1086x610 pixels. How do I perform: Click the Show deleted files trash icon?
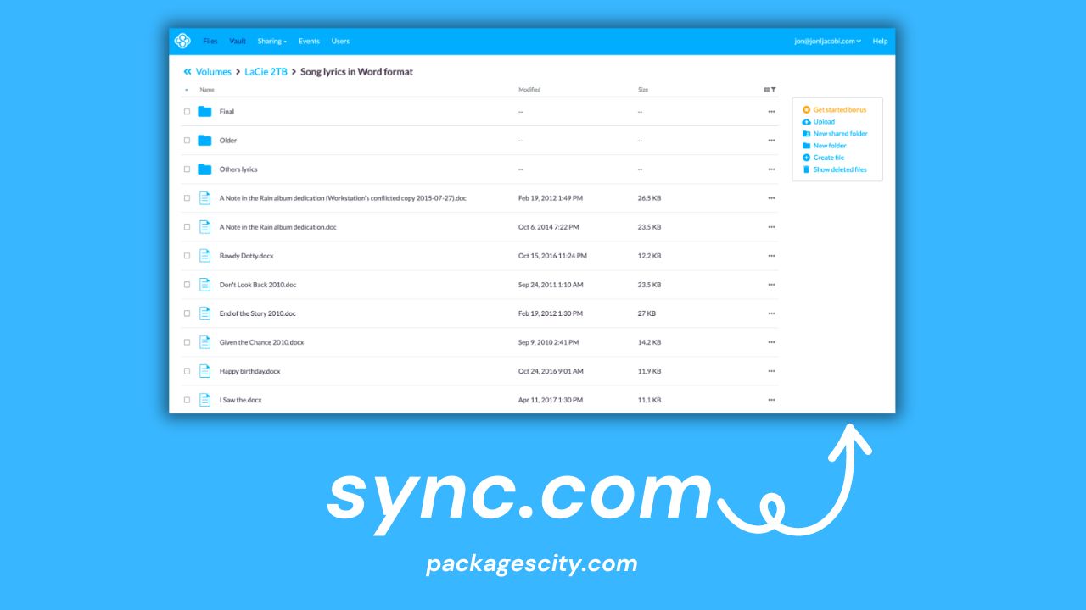806,169
